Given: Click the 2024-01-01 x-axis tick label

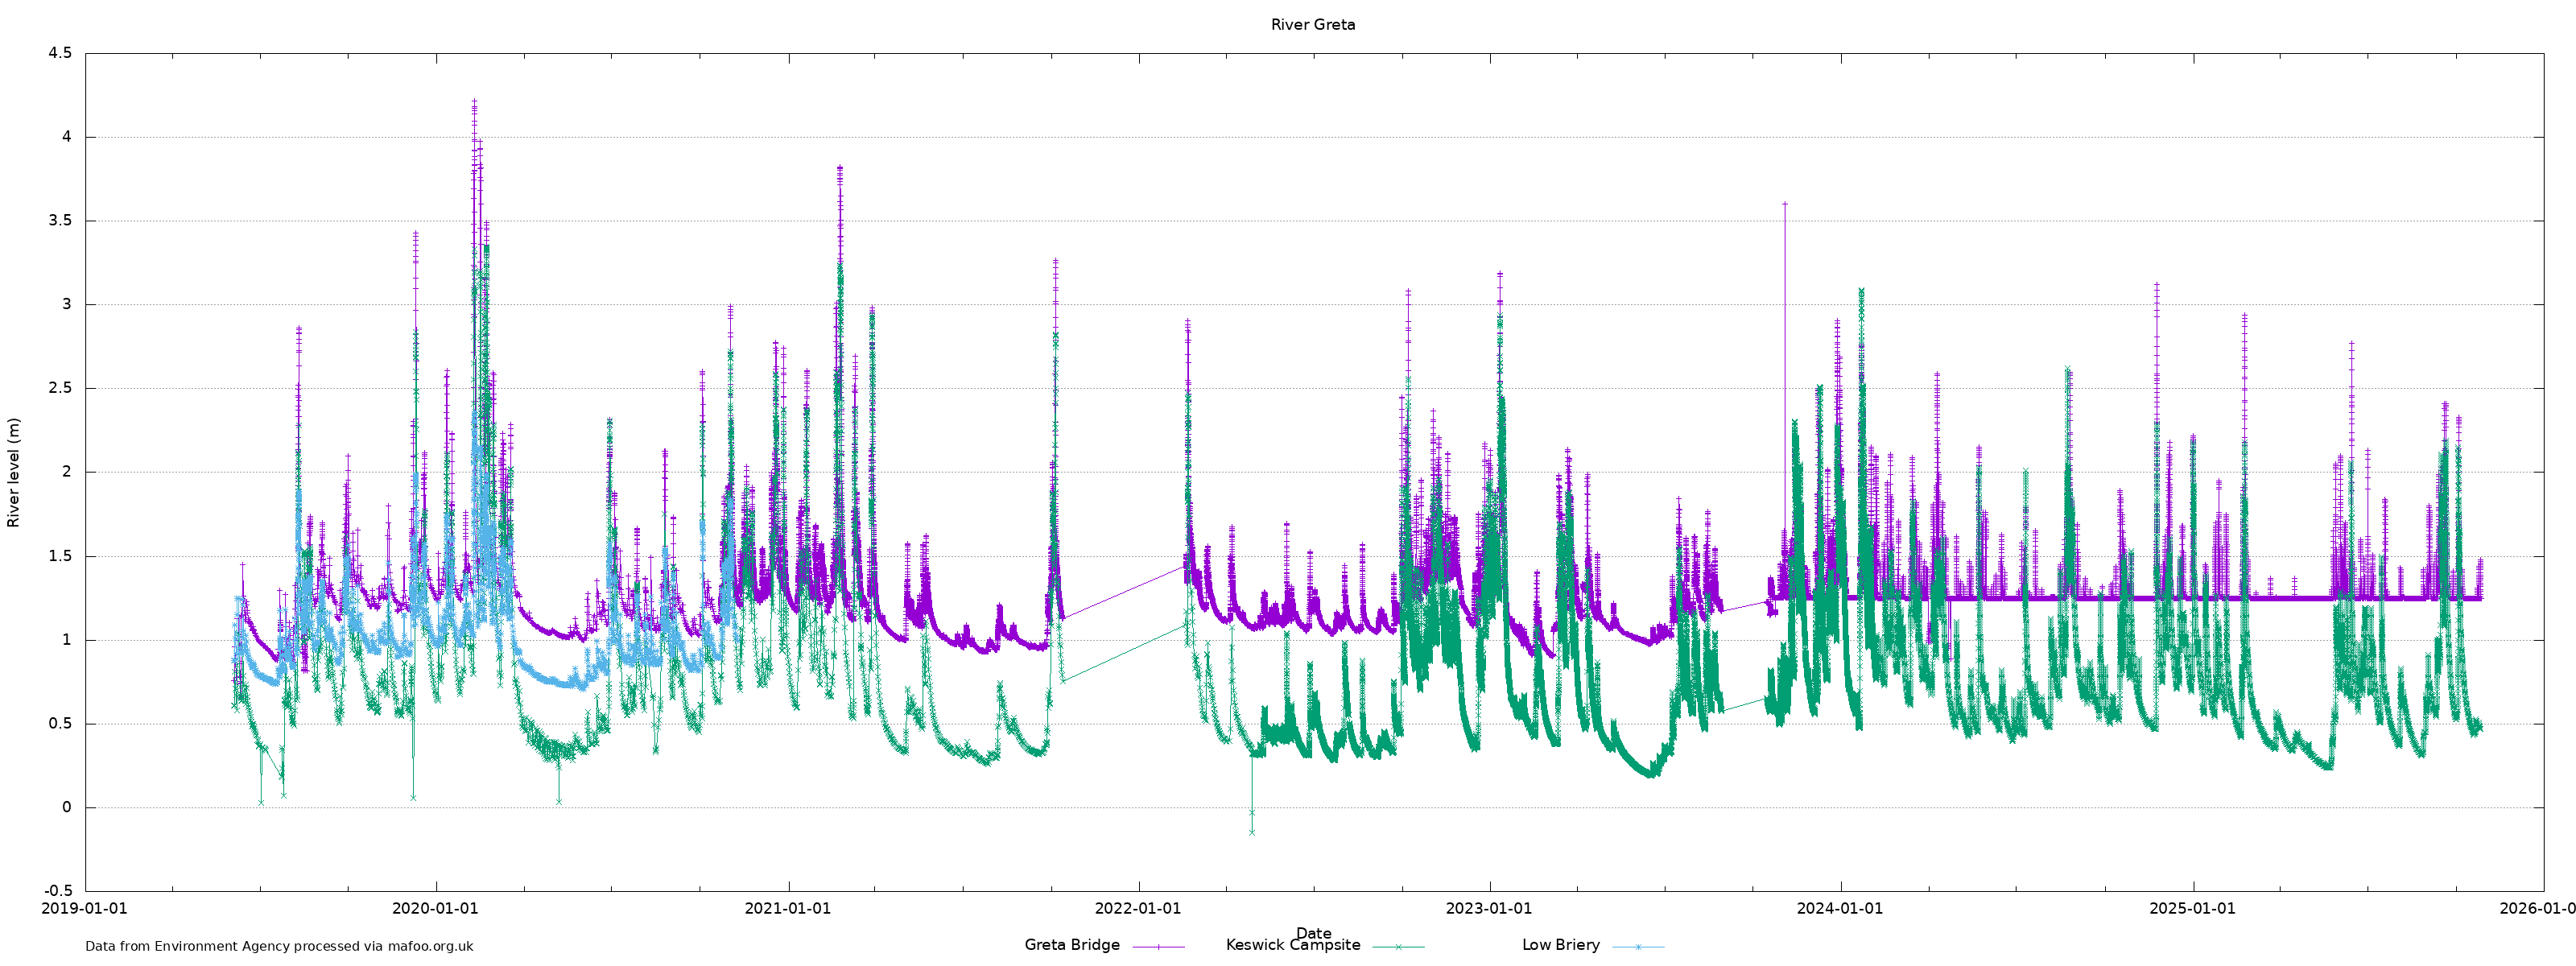Looking at the screenshot, I should (1840, 909).
